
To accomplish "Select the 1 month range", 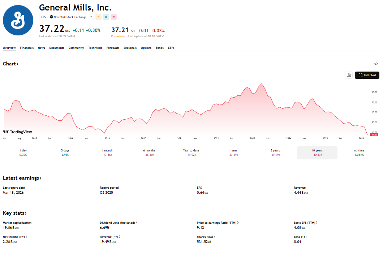I will pyautogui.click(x=107, y=153).
